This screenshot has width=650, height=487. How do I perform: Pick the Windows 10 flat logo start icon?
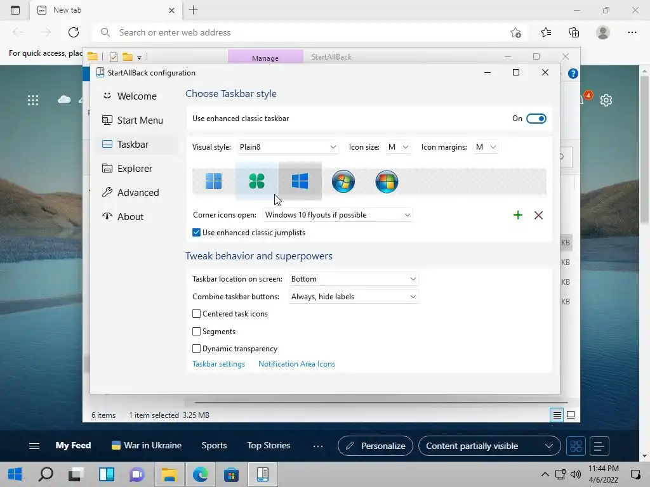click(300, 181)
